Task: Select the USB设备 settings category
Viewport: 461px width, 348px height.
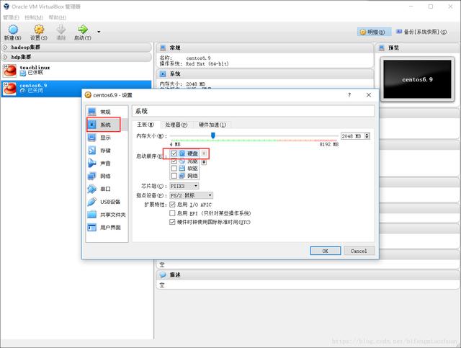Action: point(107,202)
